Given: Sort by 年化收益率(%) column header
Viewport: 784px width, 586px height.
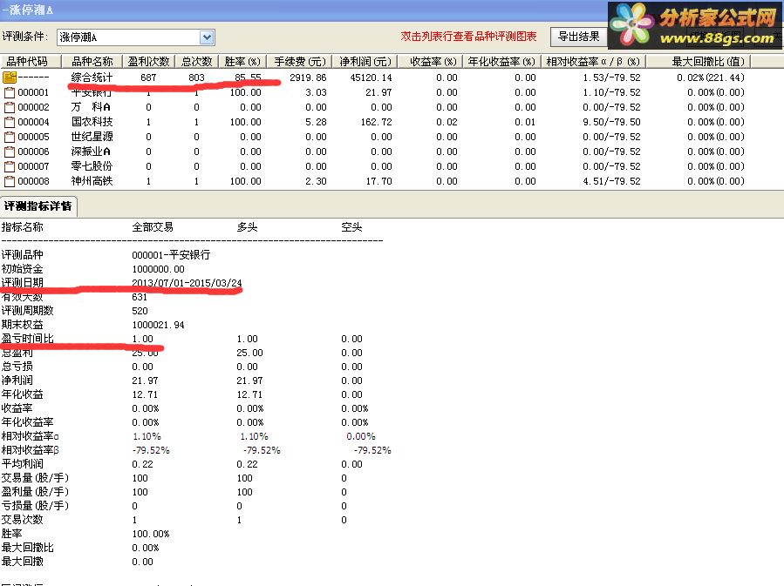Looking at the screenshot, I should pos(501,62).
